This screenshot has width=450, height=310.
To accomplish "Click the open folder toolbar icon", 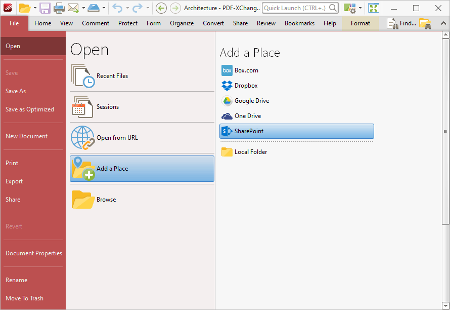I will click(25, 8).
